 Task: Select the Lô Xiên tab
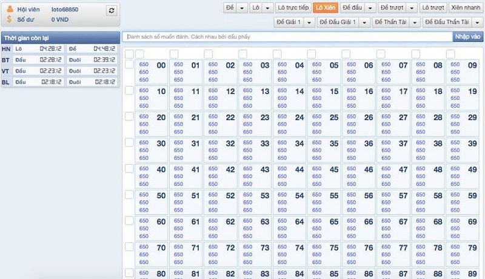pyautogui.click(x=326, y=8)
